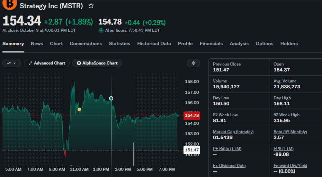Click the Beta (5Y Monthly) link
Image resolution: width=322 pixels, height=177 pixels.
pos(290,132)
